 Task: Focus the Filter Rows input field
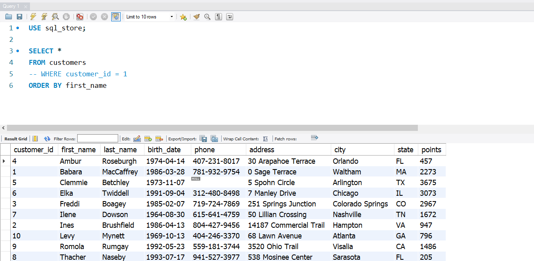coord(98,139)
